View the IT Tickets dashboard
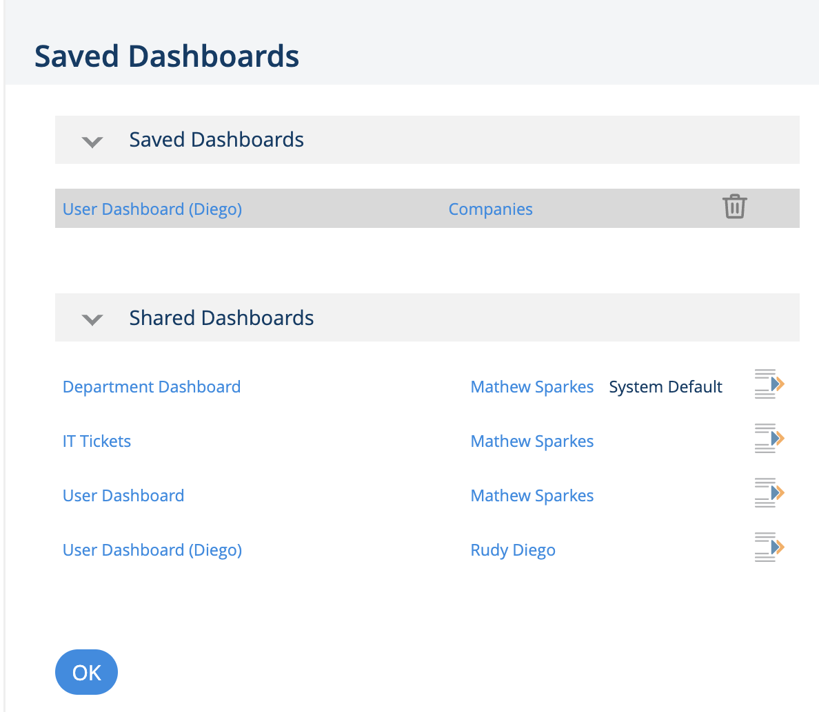 click(x=97, y=441)
